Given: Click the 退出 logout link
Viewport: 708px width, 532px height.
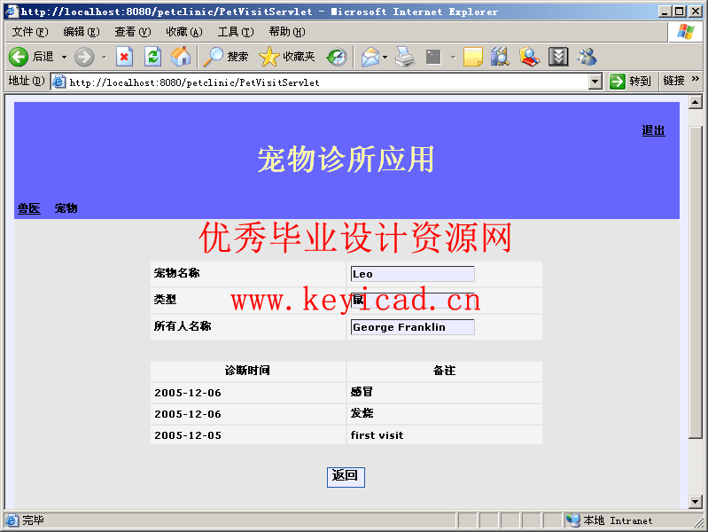Looking at the screenshot, I should tap(653, 130).
